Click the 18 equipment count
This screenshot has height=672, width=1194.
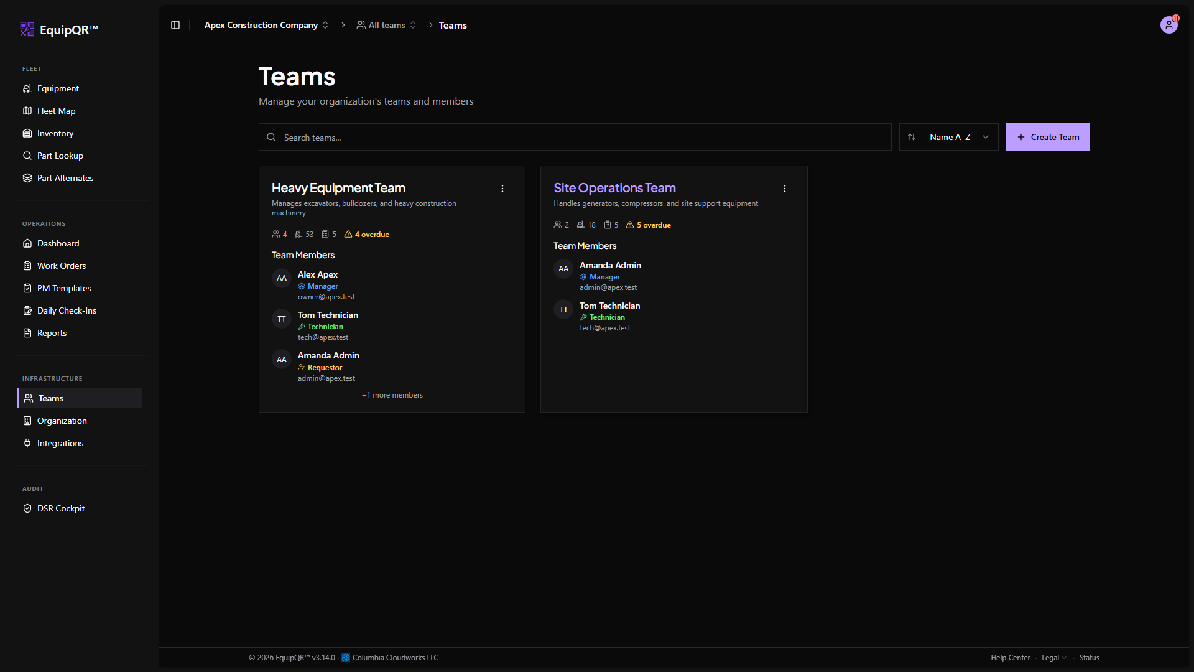[x=586, y=225]
